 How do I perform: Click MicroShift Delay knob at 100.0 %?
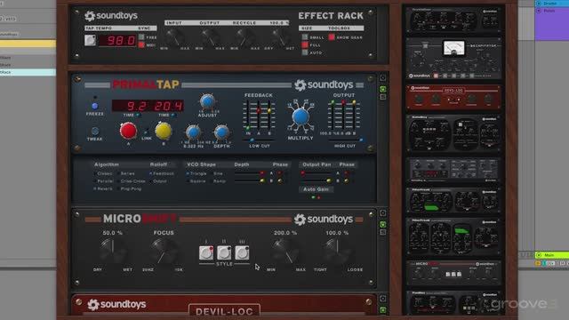[337, 250]
